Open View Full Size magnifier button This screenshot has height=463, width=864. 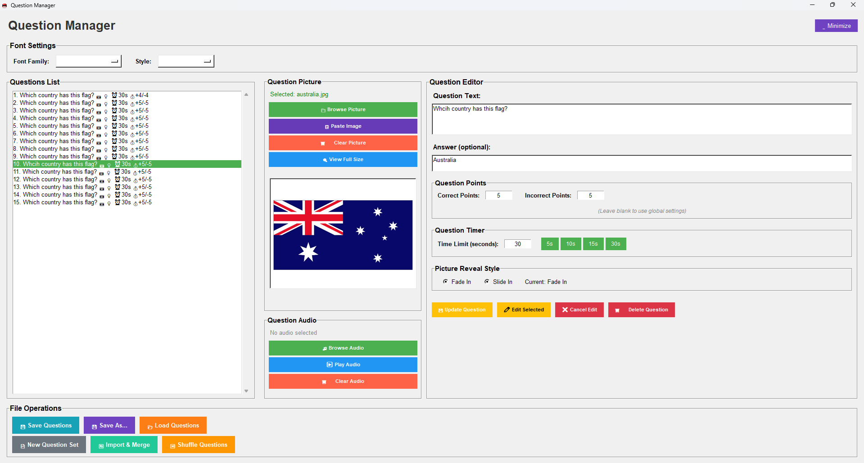point(343,160)
